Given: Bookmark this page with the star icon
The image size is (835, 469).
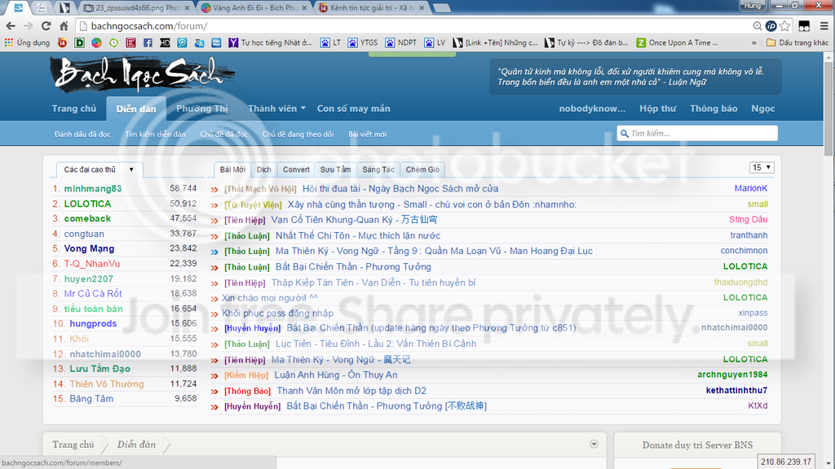Looking at the screenshot, I should tap(784, 26).
